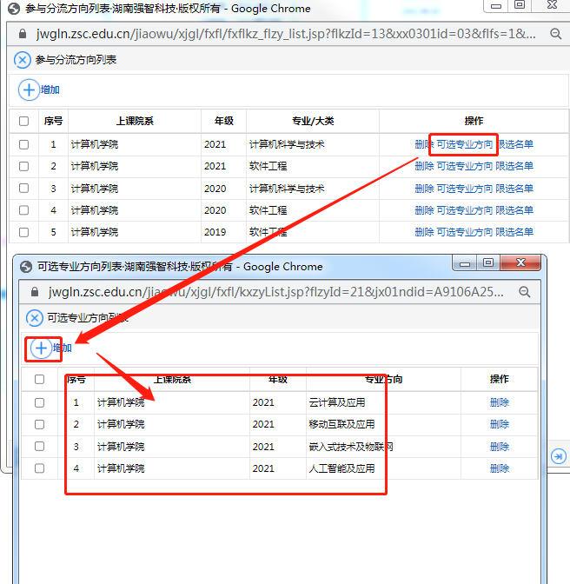570x584 pixels.
Task: Check the row 4 box for 2020 软件工程
Action: pos(23,210)
